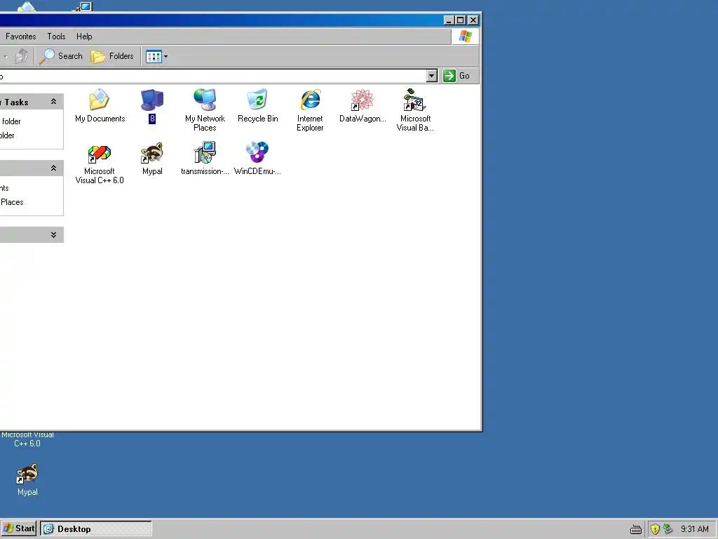Open My Documents folder icon
The width and height of the screenshot is (718, 539).
[x=100, y=100]
